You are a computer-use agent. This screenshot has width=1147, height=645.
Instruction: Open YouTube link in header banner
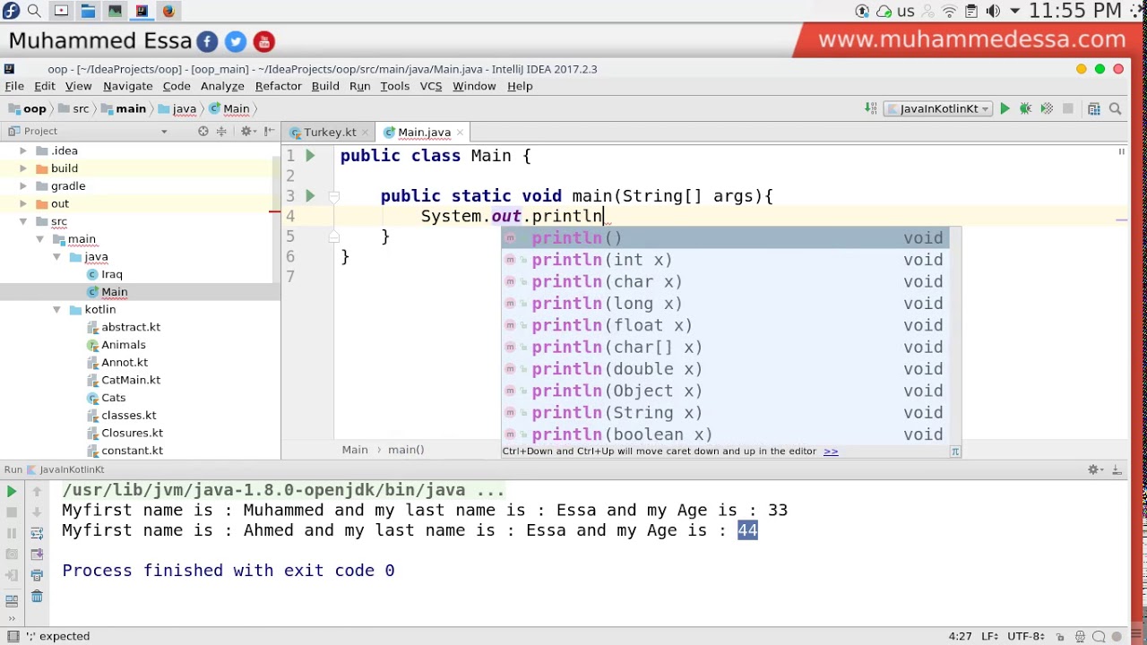(263, 41)
